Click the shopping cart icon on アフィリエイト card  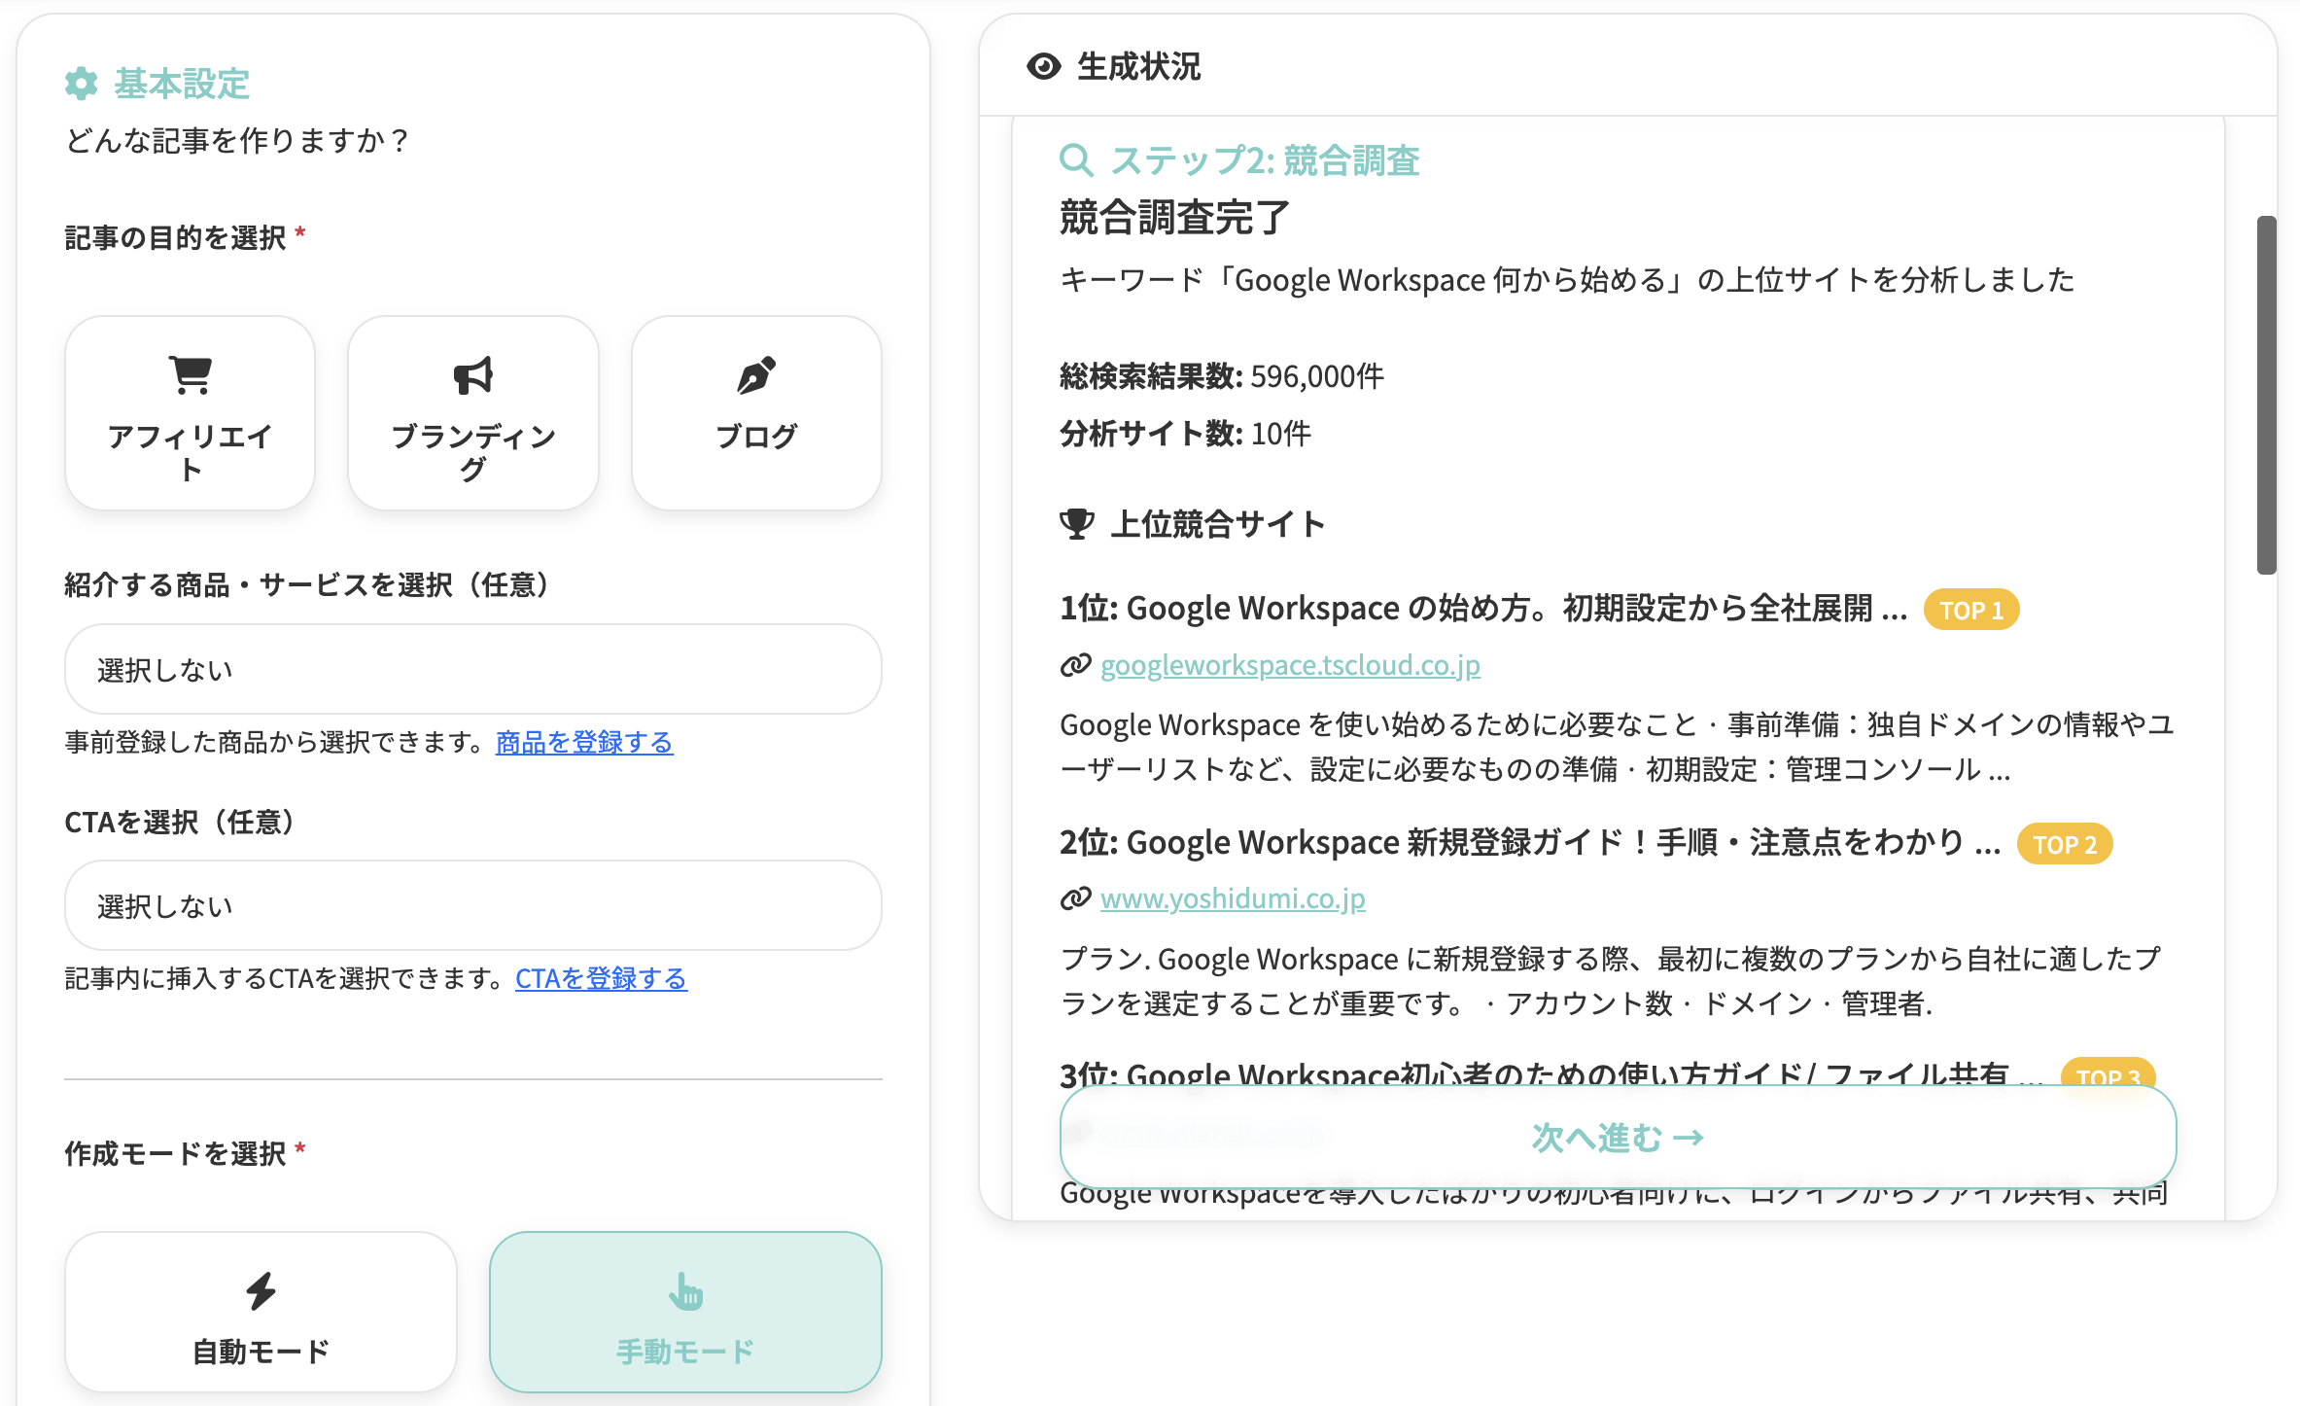point(189,374)
